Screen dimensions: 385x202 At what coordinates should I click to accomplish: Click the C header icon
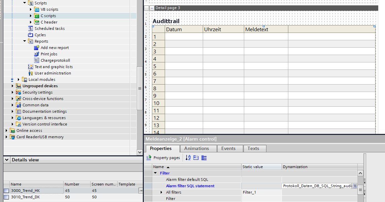37,22
